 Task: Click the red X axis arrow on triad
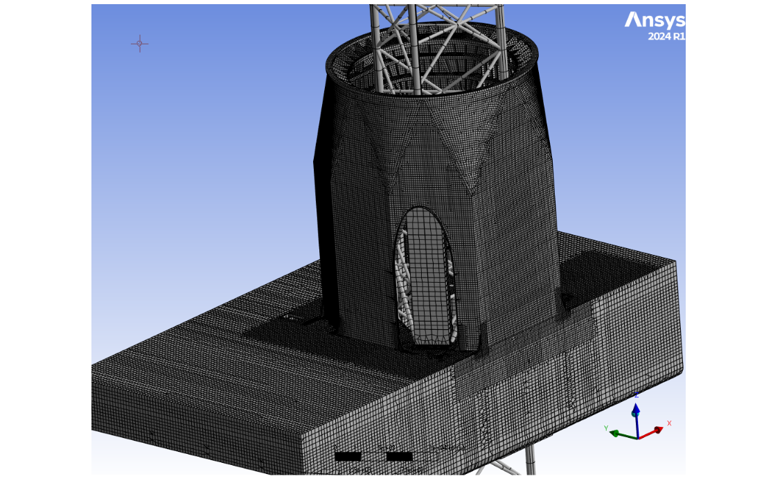(650, 432)
